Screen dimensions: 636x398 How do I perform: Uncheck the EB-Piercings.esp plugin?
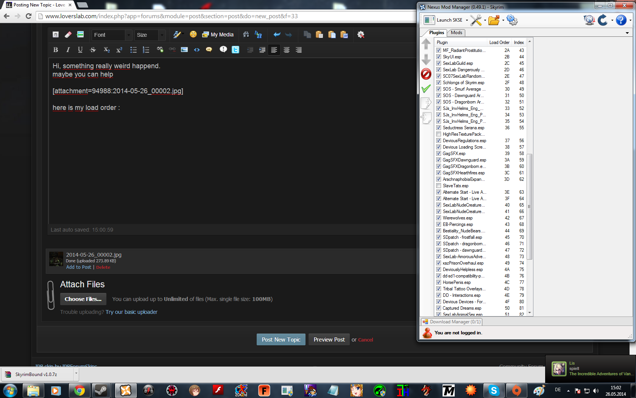[x=438, y=224]
